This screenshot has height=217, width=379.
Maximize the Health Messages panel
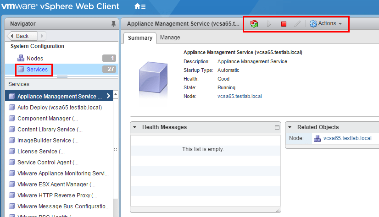[x=277, y=127]
